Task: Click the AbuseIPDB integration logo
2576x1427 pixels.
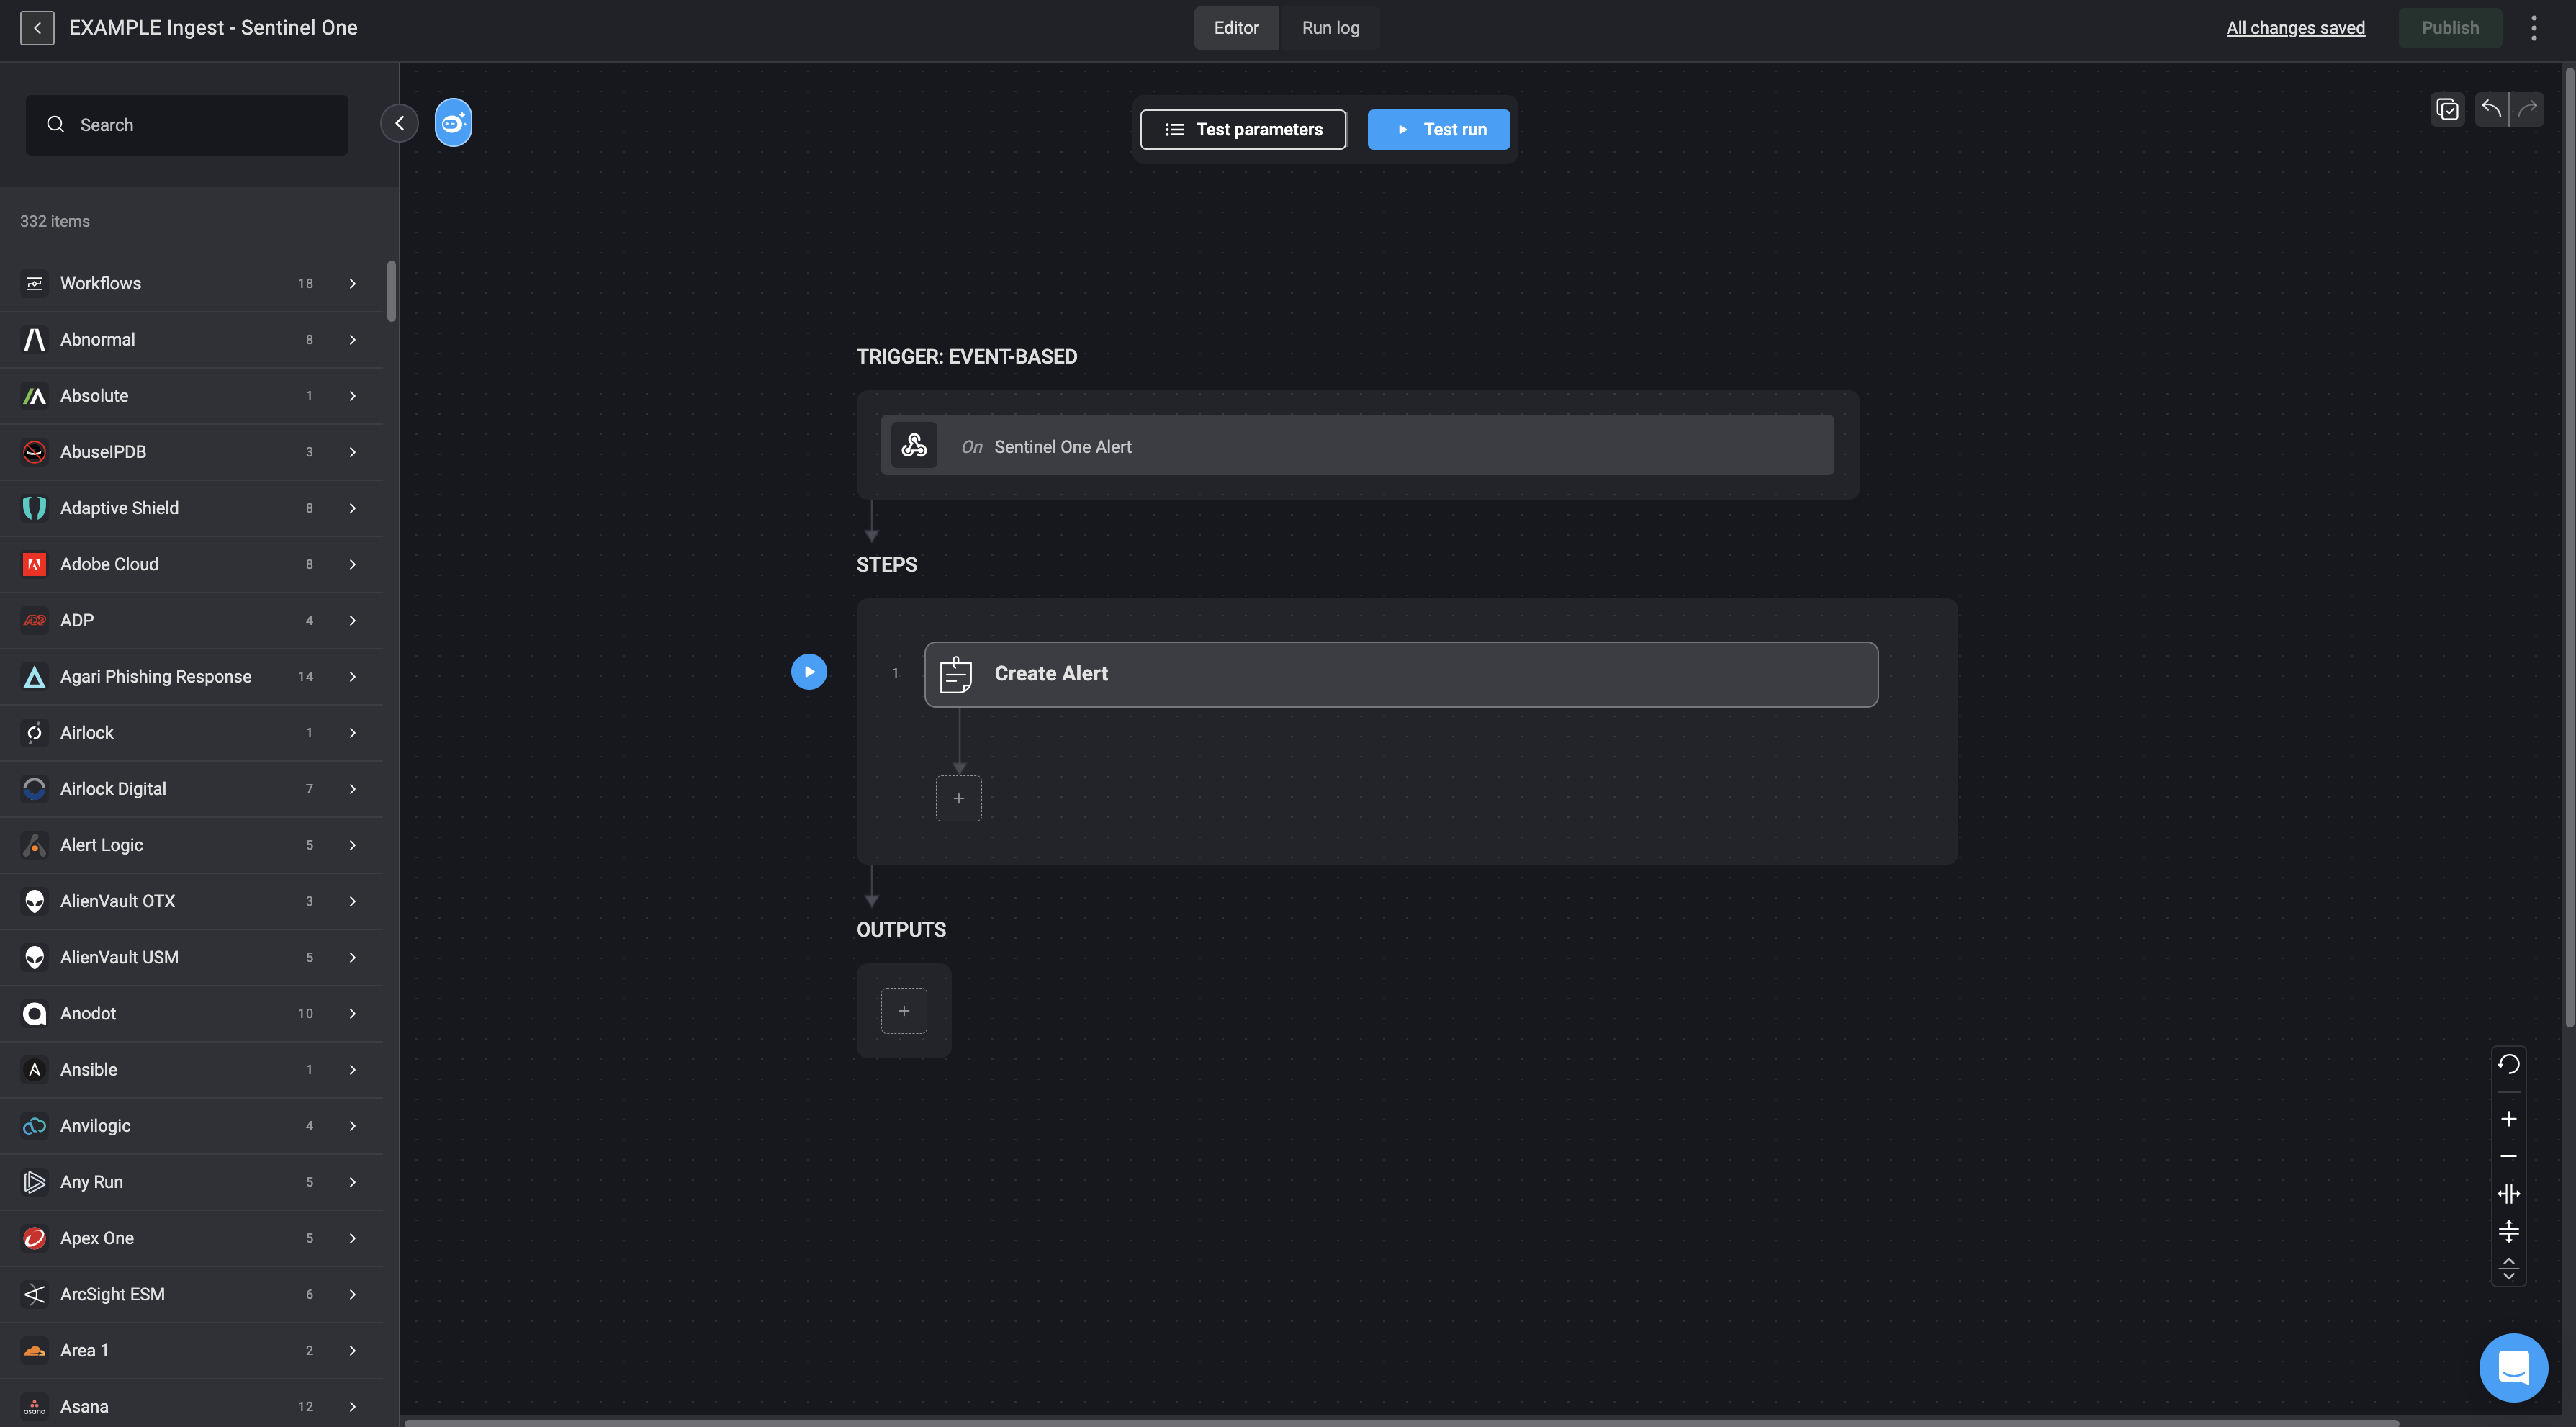Action: coord(34,452)
